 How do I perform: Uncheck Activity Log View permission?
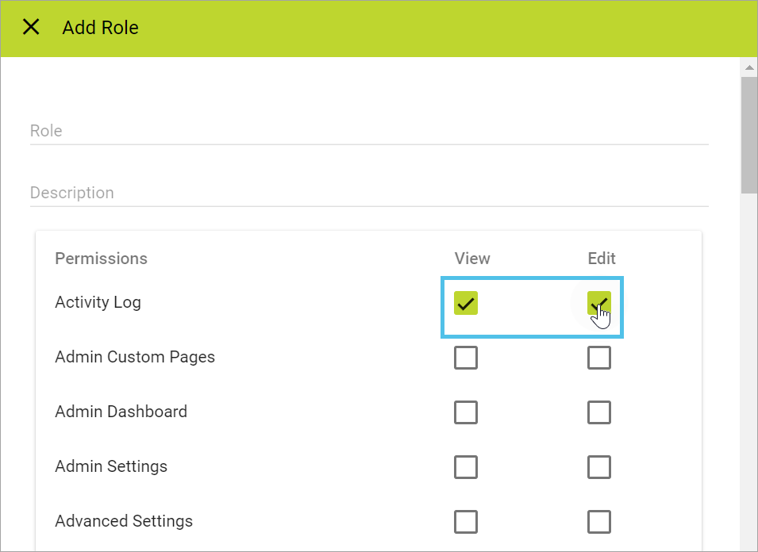pyautogui.click(x=466, y=303)
